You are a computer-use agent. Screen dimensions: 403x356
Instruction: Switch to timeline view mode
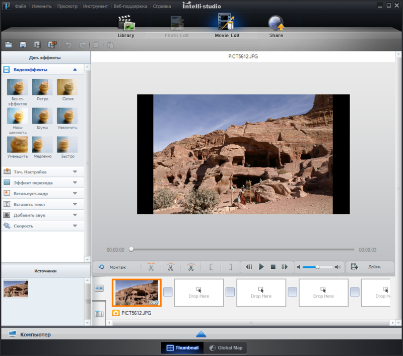tap(99, 314)
